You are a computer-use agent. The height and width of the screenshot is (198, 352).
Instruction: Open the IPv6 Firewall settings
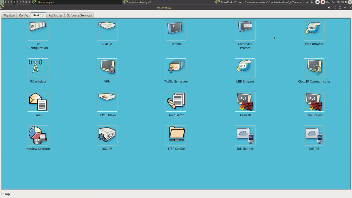pos(314,102)
